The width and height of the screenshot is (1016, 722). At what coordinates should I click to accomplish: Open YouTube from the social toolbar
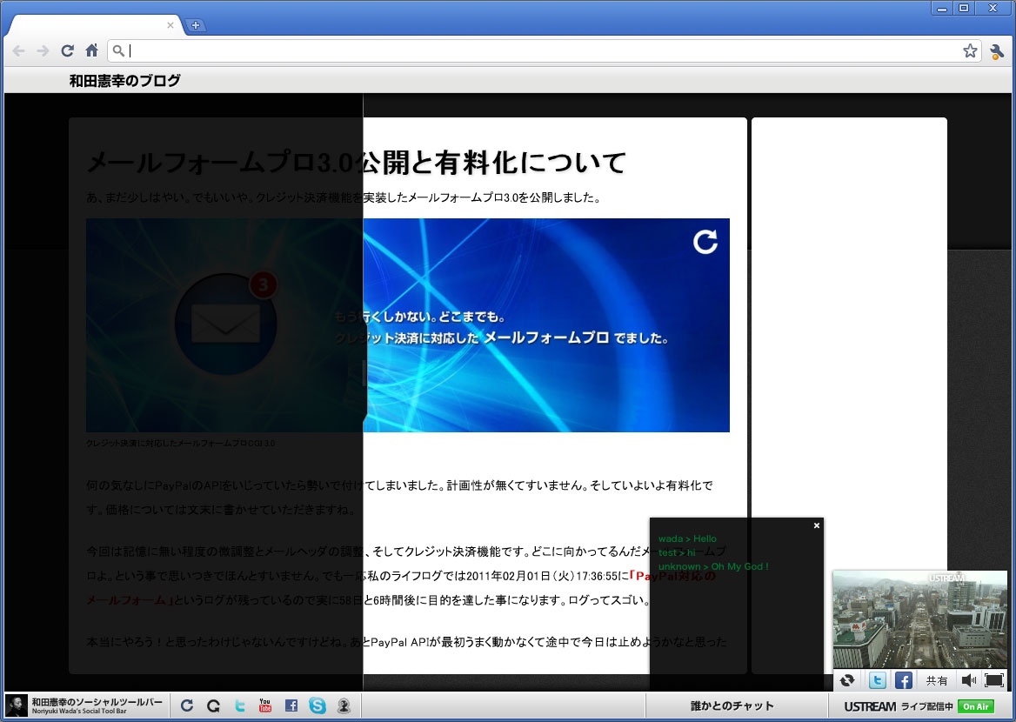tap(265, 705)
